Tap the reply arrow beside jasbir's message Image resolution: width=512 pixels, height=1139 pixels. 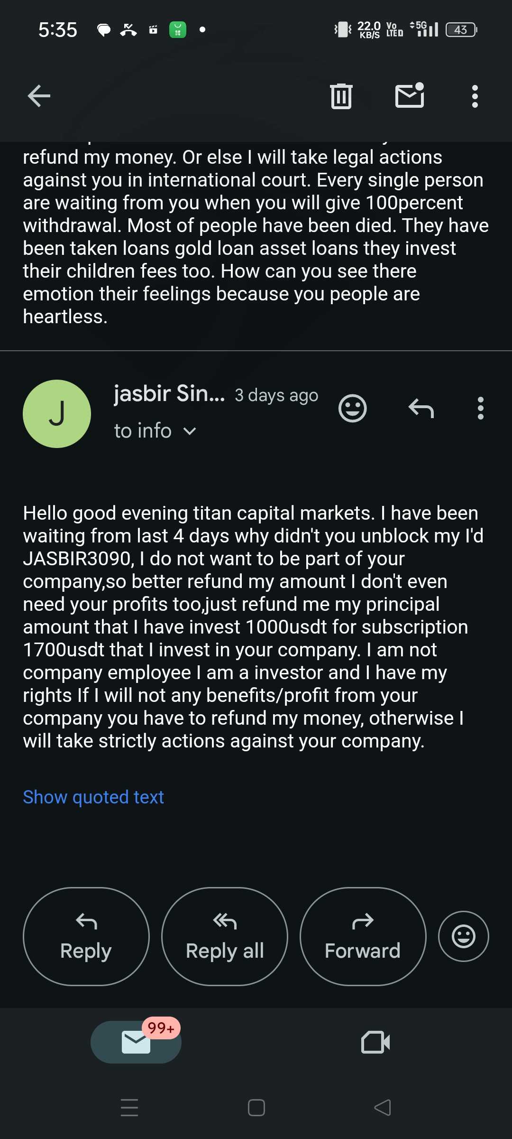pyautogui.click(x=421, y=408)
